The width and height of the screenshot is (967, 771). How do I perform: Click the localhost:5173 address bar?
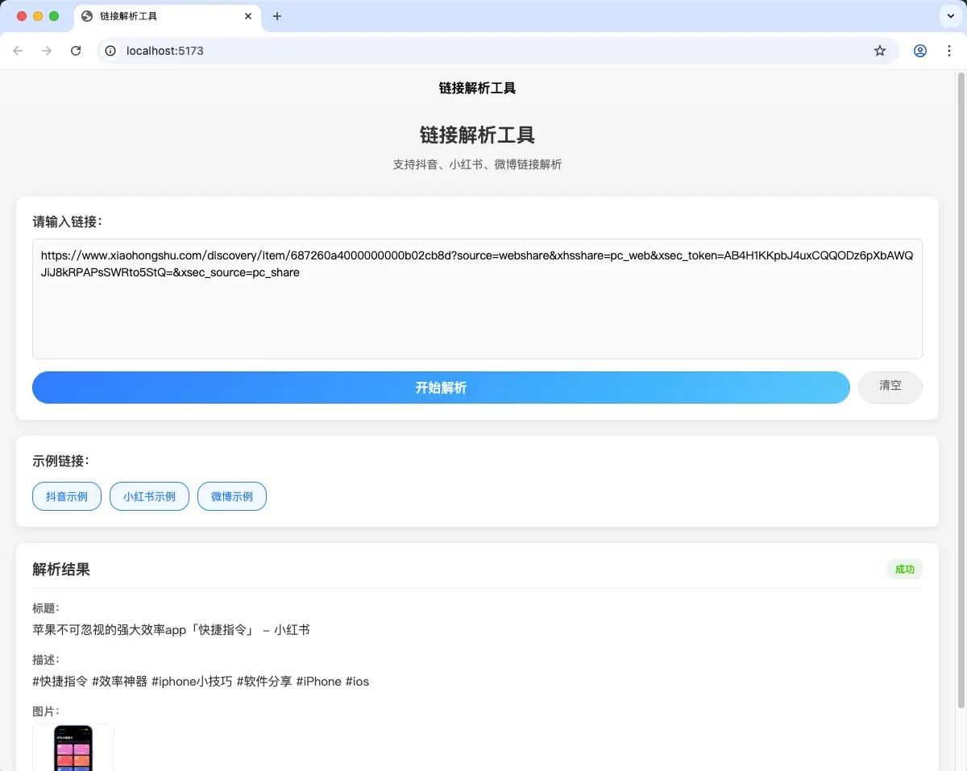pyautogui.click(x=483, y=51)
